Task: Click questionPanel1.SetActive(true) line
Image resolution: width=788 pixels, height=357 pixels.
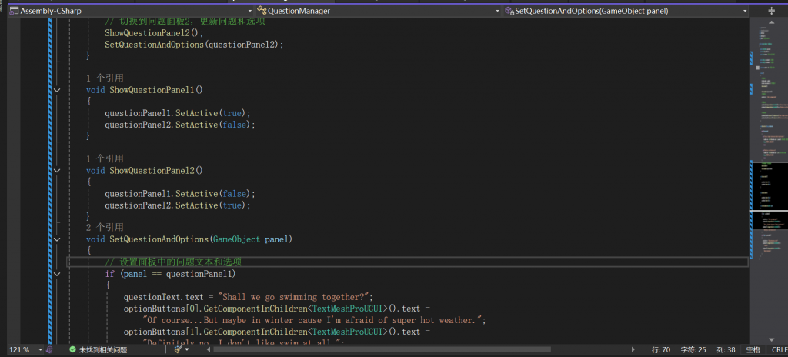Action: point(178,113)
